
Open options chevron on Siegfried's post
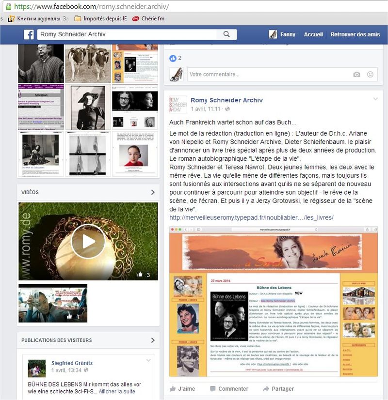[148, 360]
